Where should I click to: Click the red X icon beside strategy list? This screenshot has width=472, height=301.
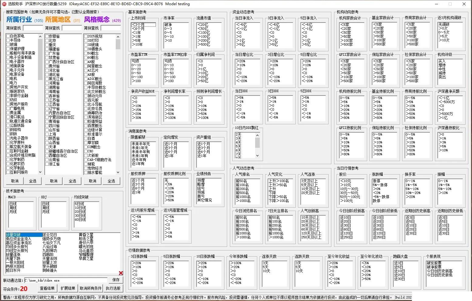point(121,273)
